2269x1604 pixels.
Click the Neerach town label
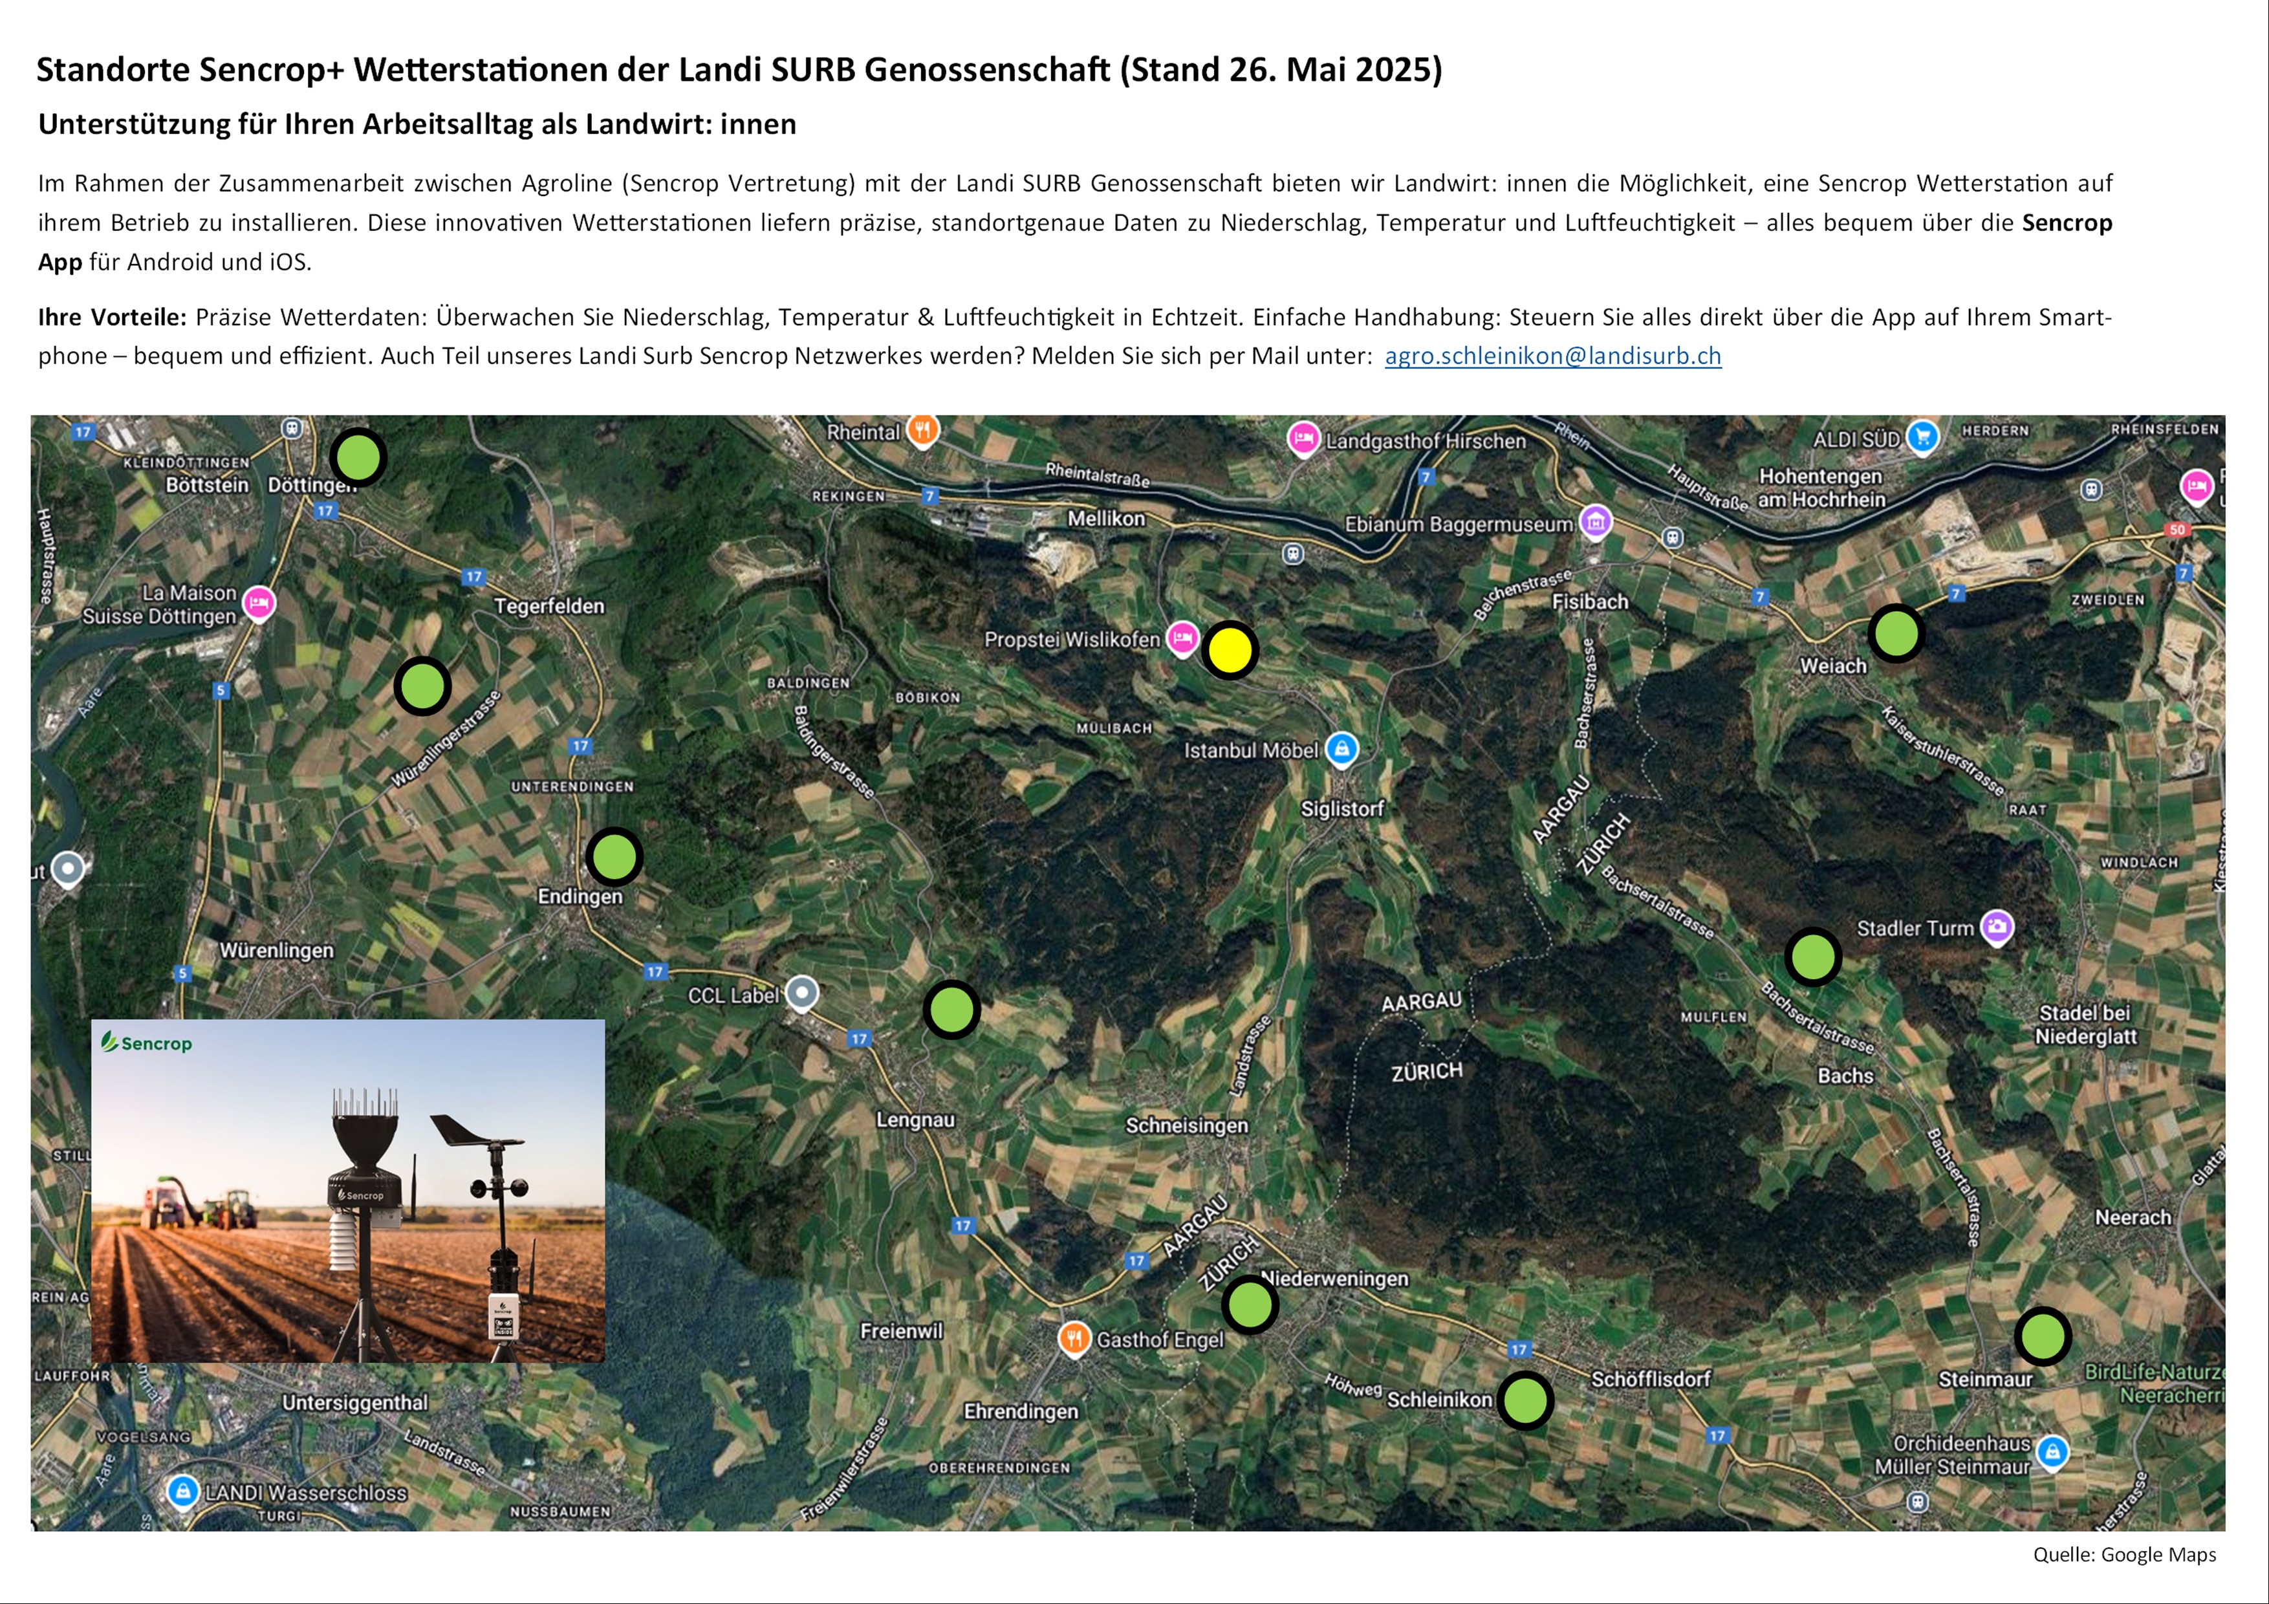coord(2133,1218)
